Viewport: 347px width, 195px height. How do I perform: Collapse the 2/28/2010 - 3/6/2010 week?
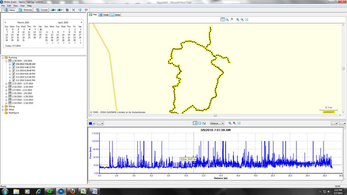click(6, 61)
